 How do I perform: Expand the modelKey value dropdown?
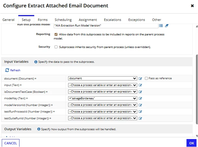click(x=102, y=98)
